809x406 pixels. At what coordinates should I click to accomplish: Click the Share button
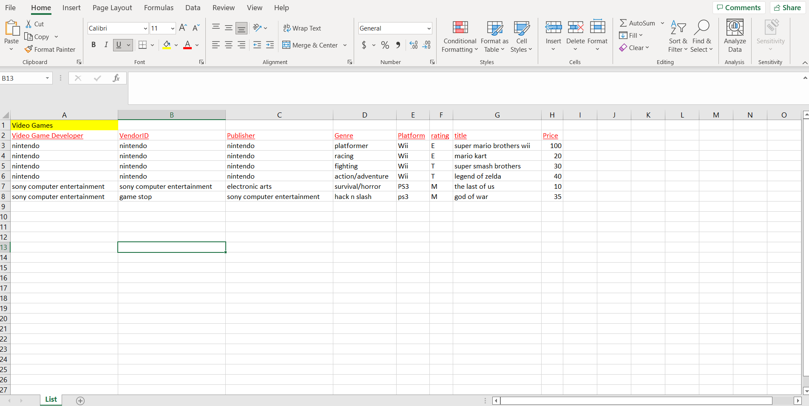[x=787, y=7]
